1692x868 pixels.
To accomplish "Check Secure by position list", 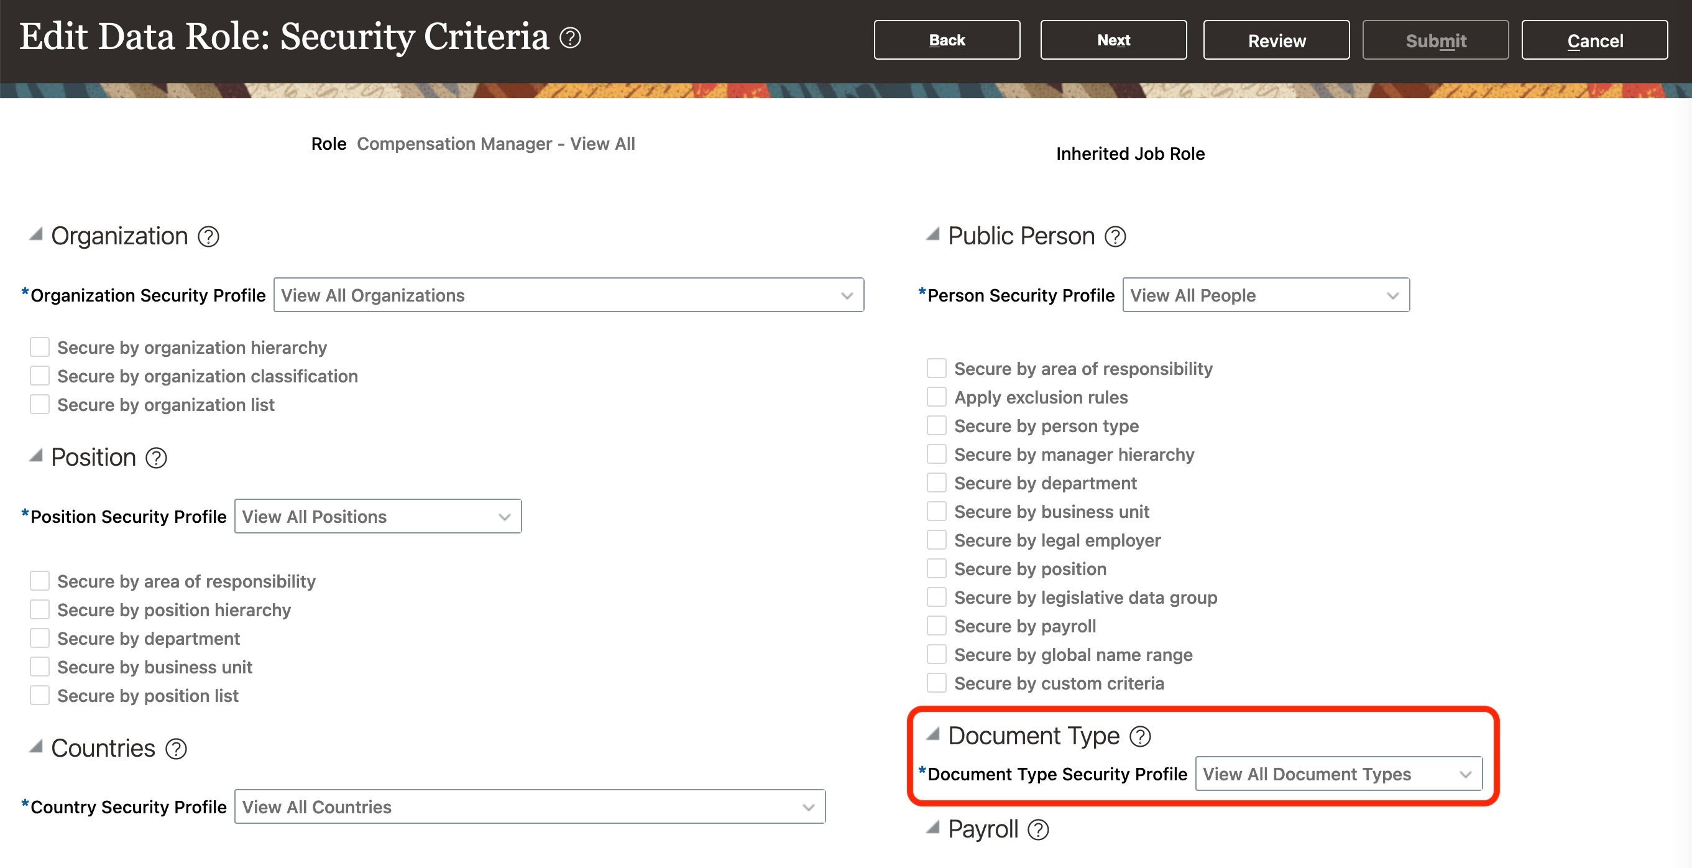I will coord(40,695).
